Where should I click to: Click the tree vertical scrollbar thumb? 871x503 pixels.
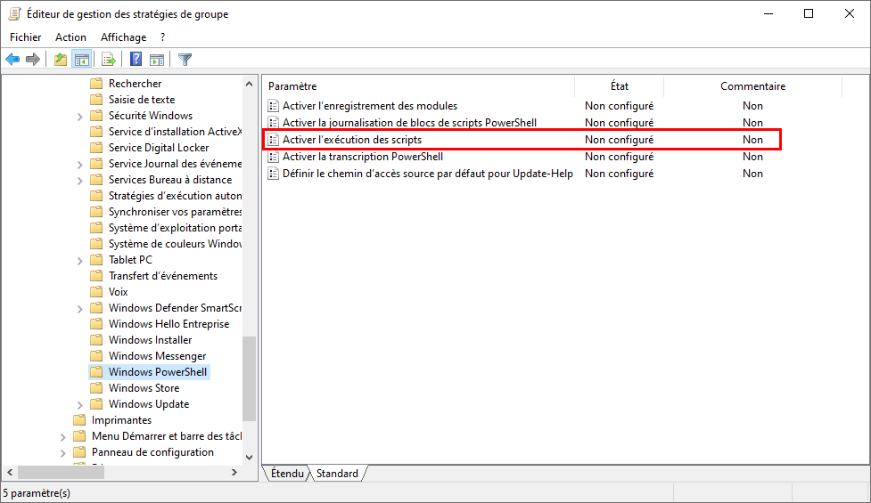[x=249, y=378]
